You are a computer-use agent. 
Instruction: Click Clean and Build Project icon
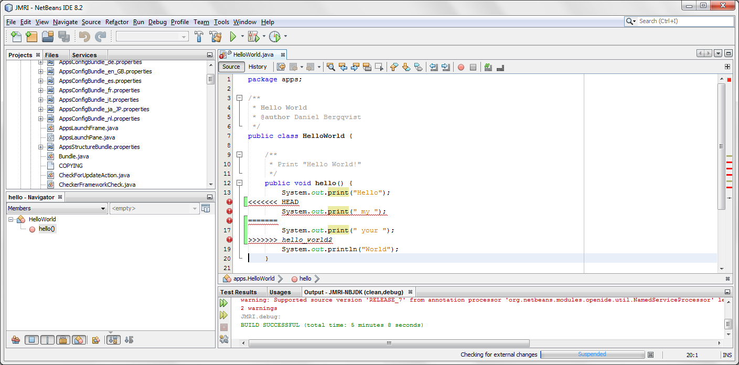click(216, 36)
